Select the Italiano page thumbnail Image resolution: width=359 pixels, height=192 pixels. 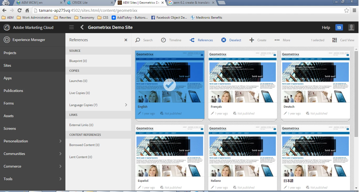(x=242, y=151)
